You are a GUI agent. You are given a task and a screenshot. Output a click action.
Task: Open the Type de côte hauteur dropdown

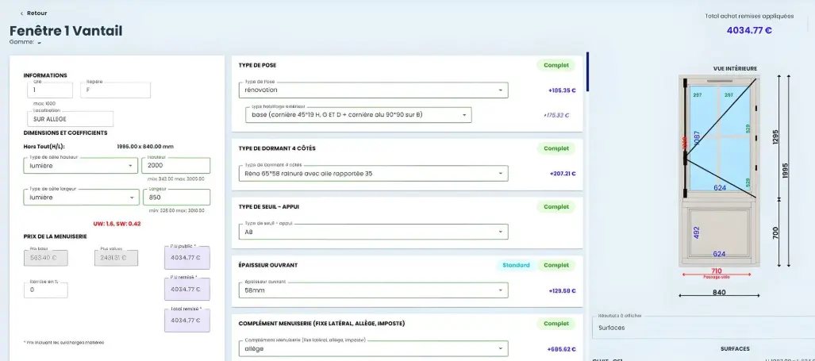pyautogui.click(x=130, y=166)
